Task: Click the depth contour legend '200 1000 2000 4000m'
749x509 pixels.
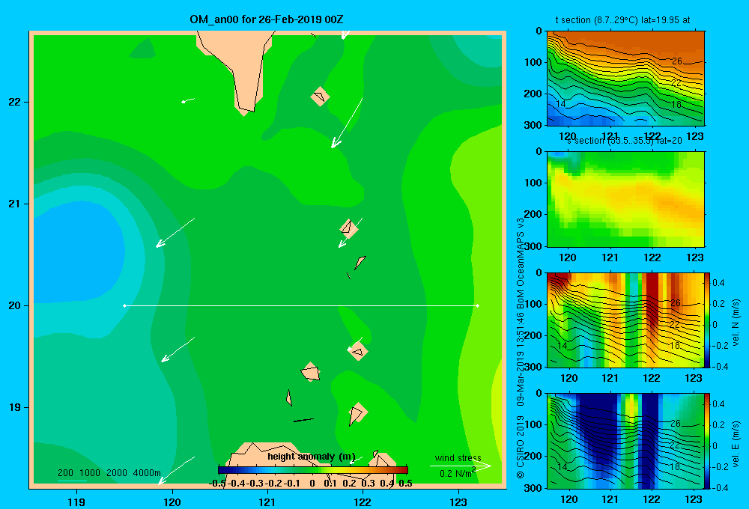Action: [x=109, y=473]
